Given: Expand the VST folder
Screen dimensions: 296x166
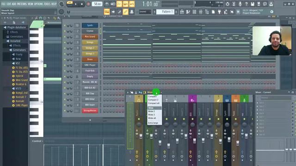Looking at the screenshot, I should (16, 63).
